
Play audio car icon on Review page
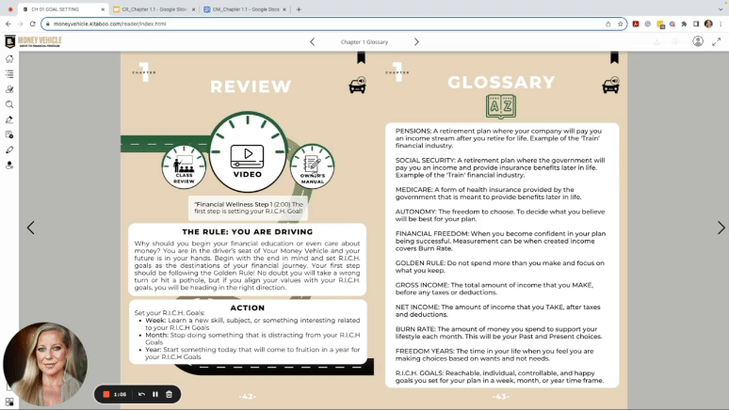(358, 85)
